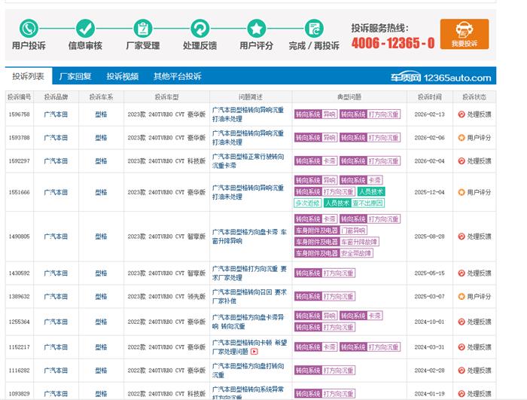Click the 投诉时间 column header
Viewport: 527px width, 400px height.
[430, 97]
